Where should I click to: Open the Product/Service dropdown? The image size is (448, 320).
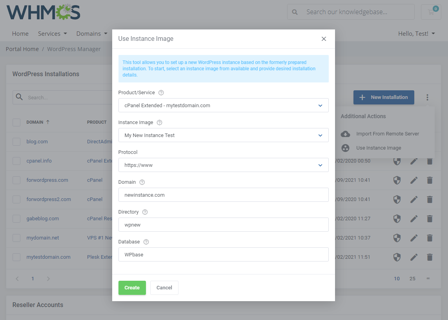pos(224,106)
